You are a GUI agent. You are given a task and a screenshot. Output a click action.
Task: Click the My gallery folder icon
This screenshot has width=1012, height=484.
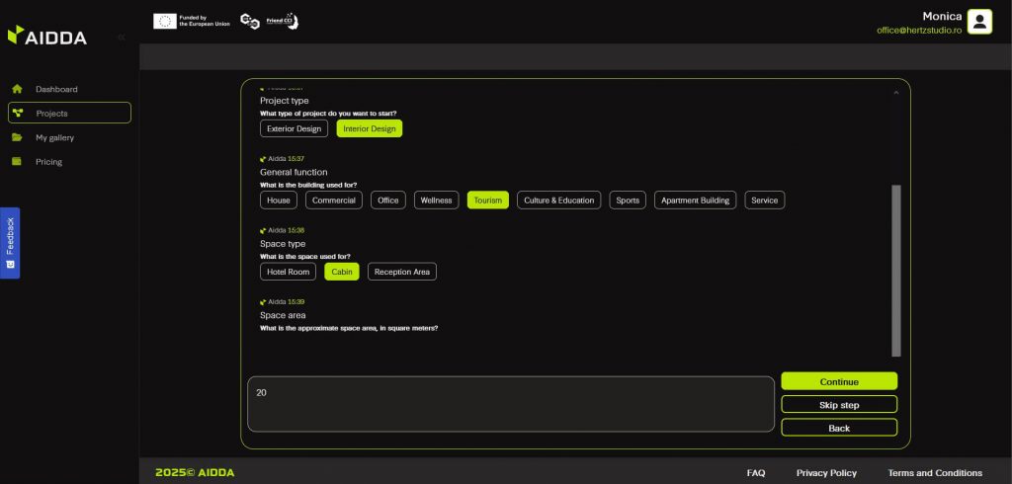[x=17, y=137]
